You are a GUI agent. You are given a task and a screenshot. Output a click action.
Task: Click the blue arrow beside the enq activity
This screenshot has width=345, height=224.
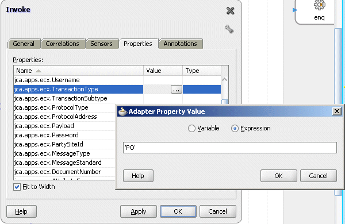coord(295,10)
